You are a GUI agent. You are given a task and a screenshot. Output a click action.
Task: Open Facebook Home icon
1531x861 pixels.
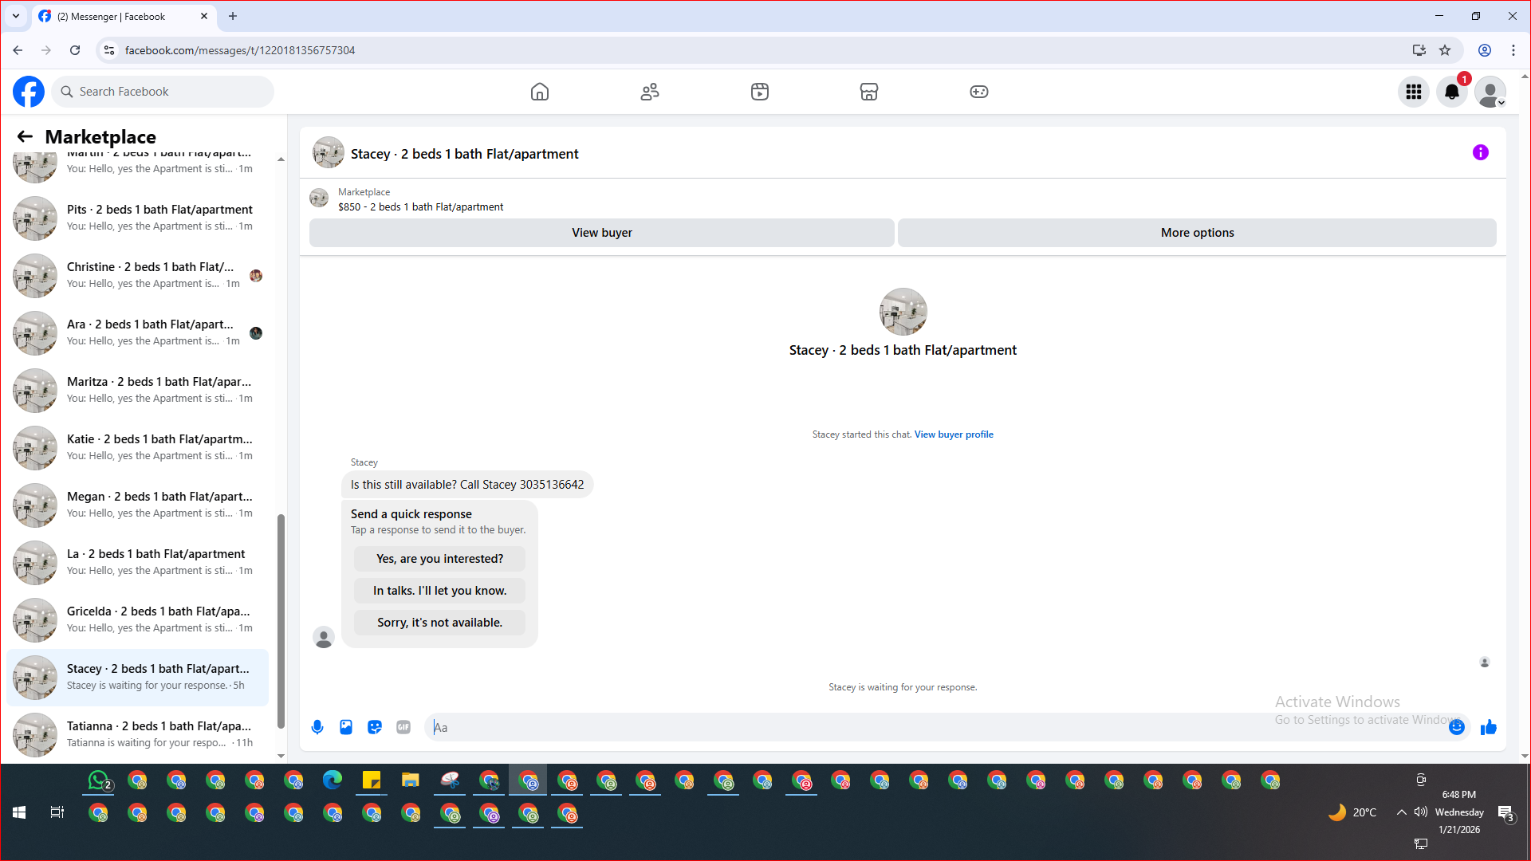tap(540, 92)
